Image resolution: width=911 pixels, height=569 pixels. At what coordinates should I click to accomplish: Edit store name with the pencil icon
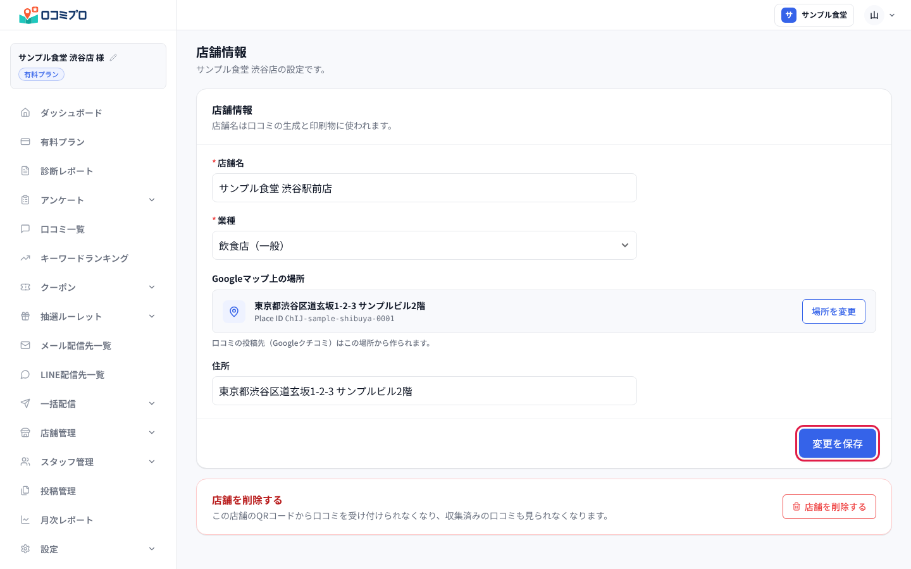click(113, 58)
